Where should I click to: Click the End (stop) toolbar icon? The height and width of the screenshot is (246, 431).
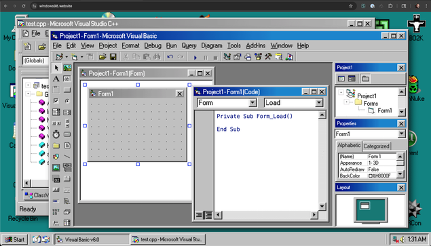pos(216,58)
